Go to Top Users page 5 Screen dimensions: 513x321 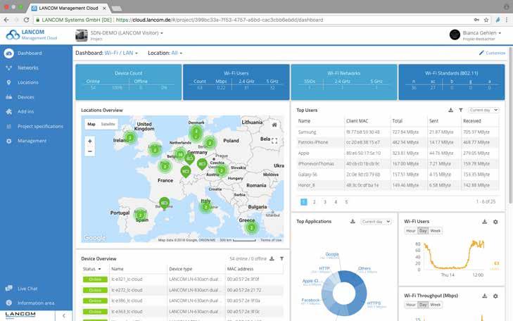point(346,202)
